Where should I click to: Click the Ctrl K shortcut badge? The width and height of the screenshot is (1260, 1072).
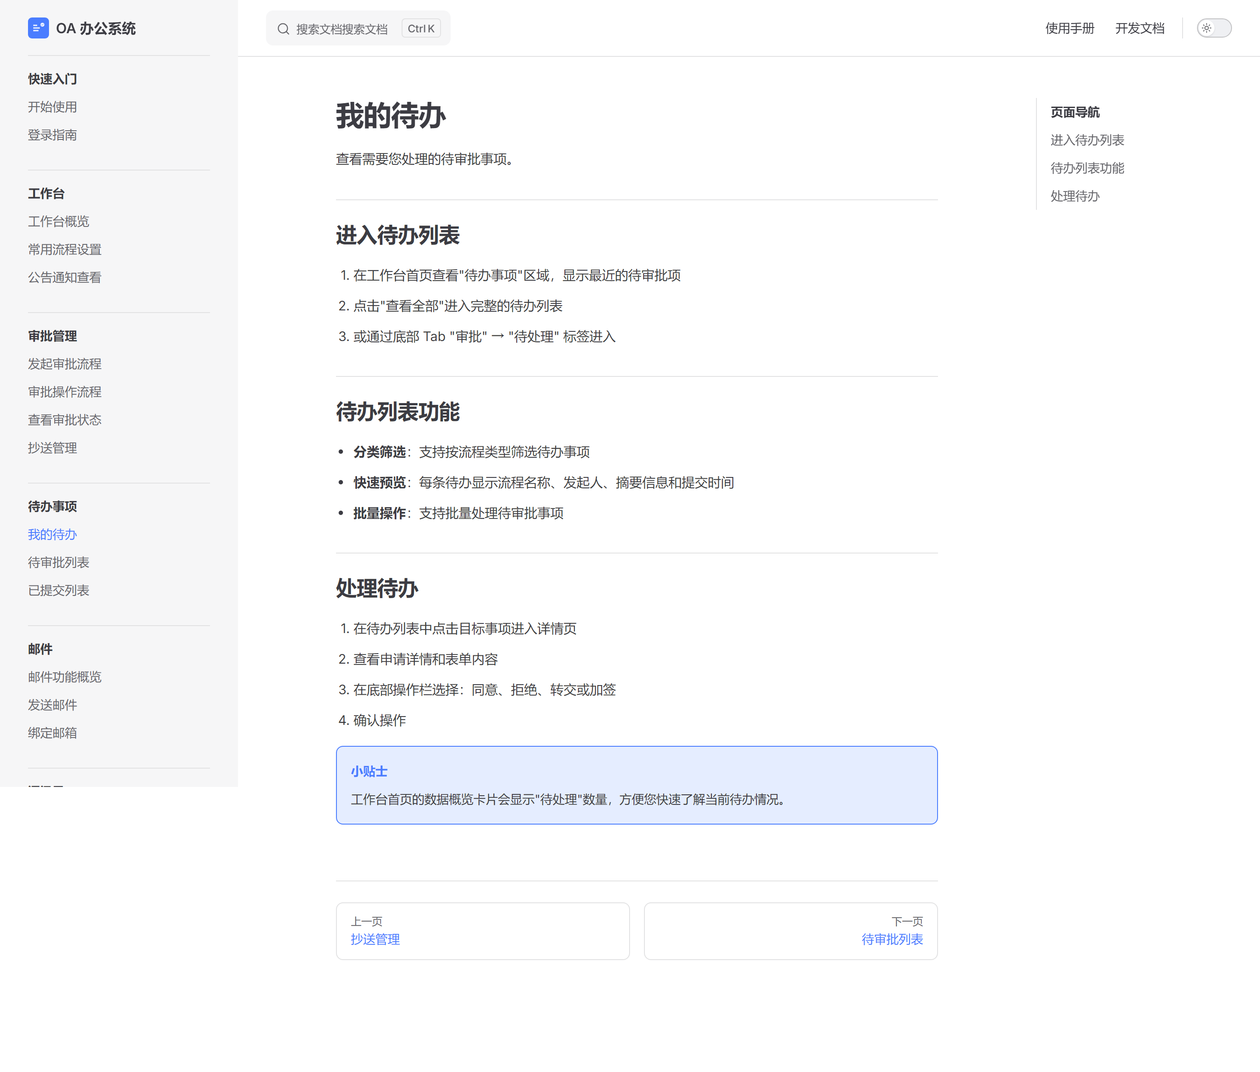(x=421, y=28)
